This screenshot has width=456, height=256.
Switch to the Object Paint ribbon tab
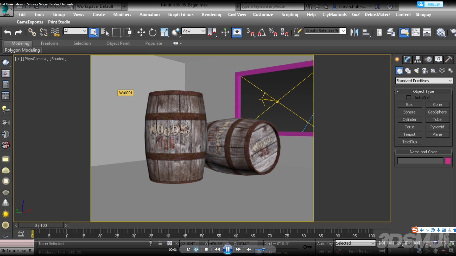[x=118, y=43]
